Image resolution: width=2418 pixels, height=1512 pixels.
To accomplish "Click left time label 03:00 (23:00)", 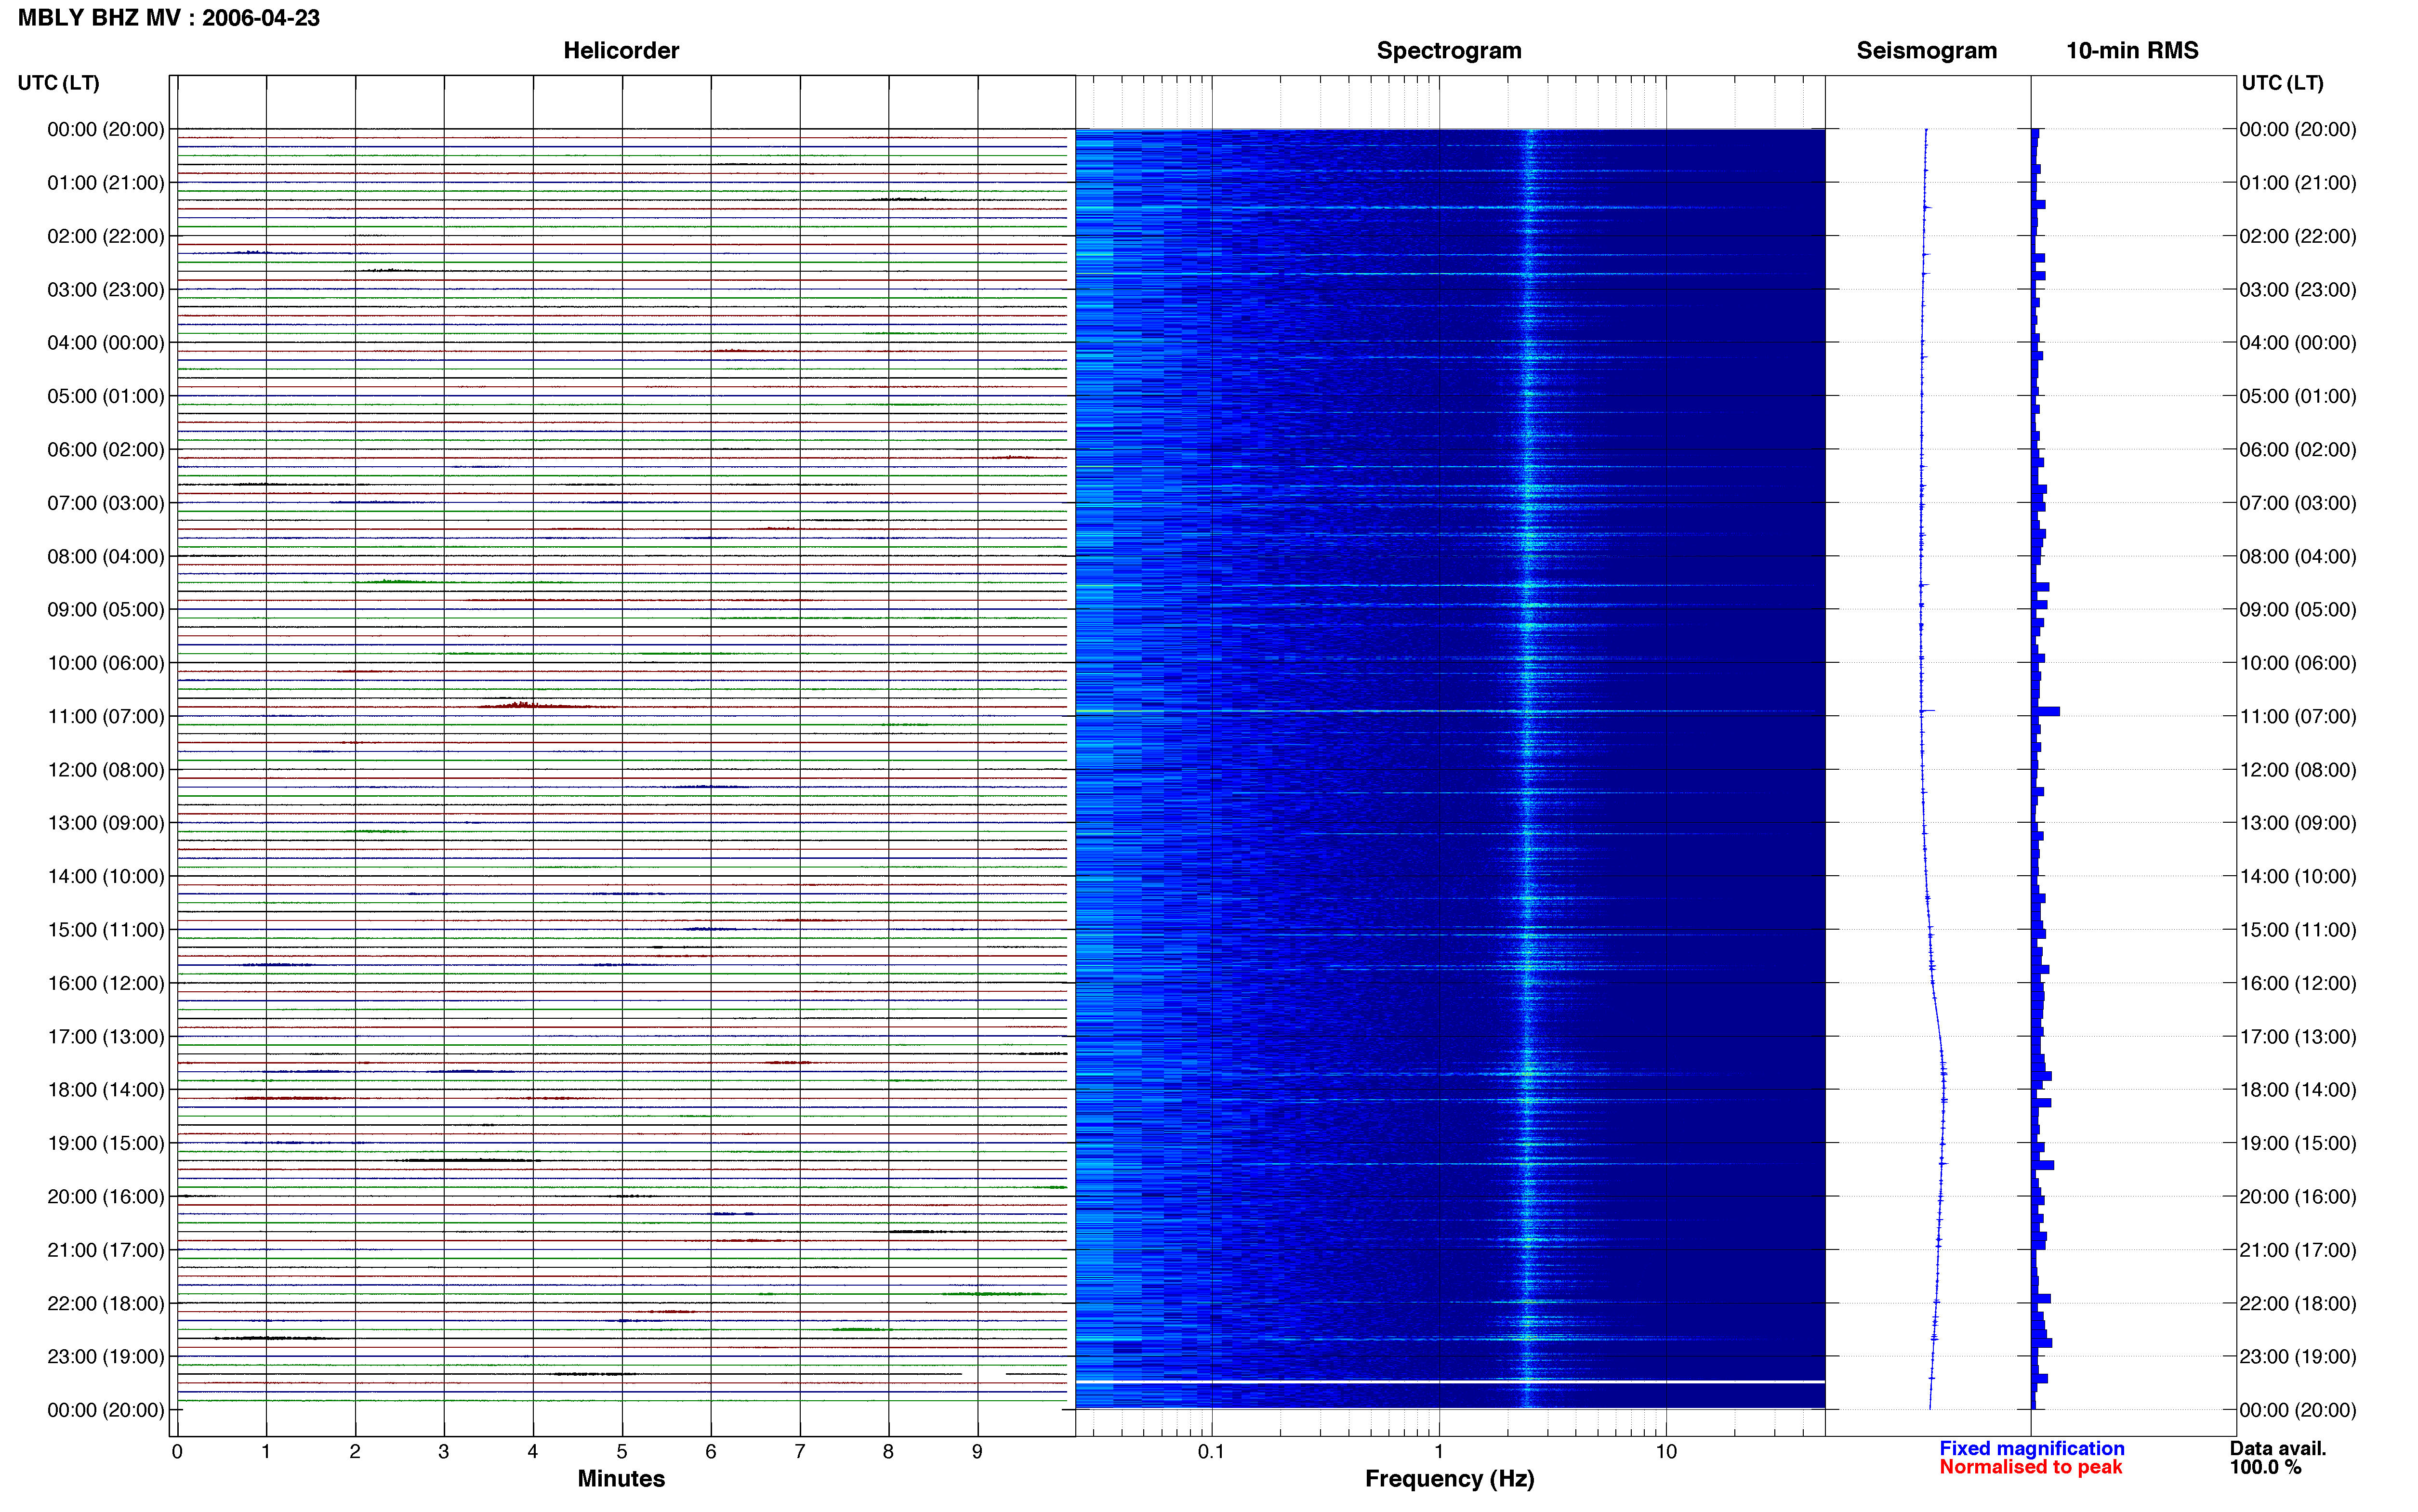I will pyautogui.click(x=105, y=290).
